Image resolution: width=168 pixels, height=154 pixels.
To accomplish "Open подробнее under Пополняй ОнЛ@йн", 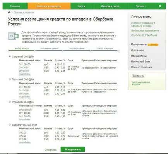I will point(24,97).
